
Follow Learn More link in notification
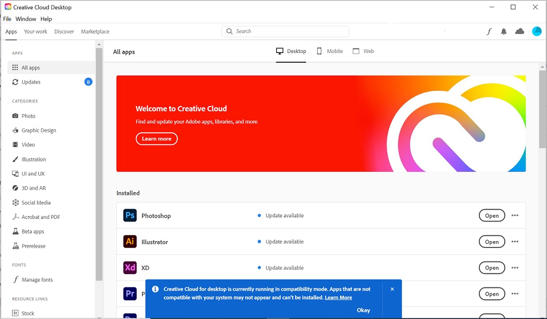(x=338, y=298)
